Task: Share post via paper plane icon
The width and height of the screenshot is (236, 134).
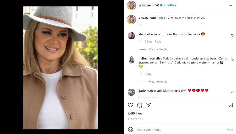Action: [148, 105]
